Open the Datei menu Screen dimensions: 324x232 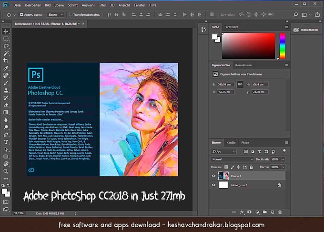coord(17,5)
